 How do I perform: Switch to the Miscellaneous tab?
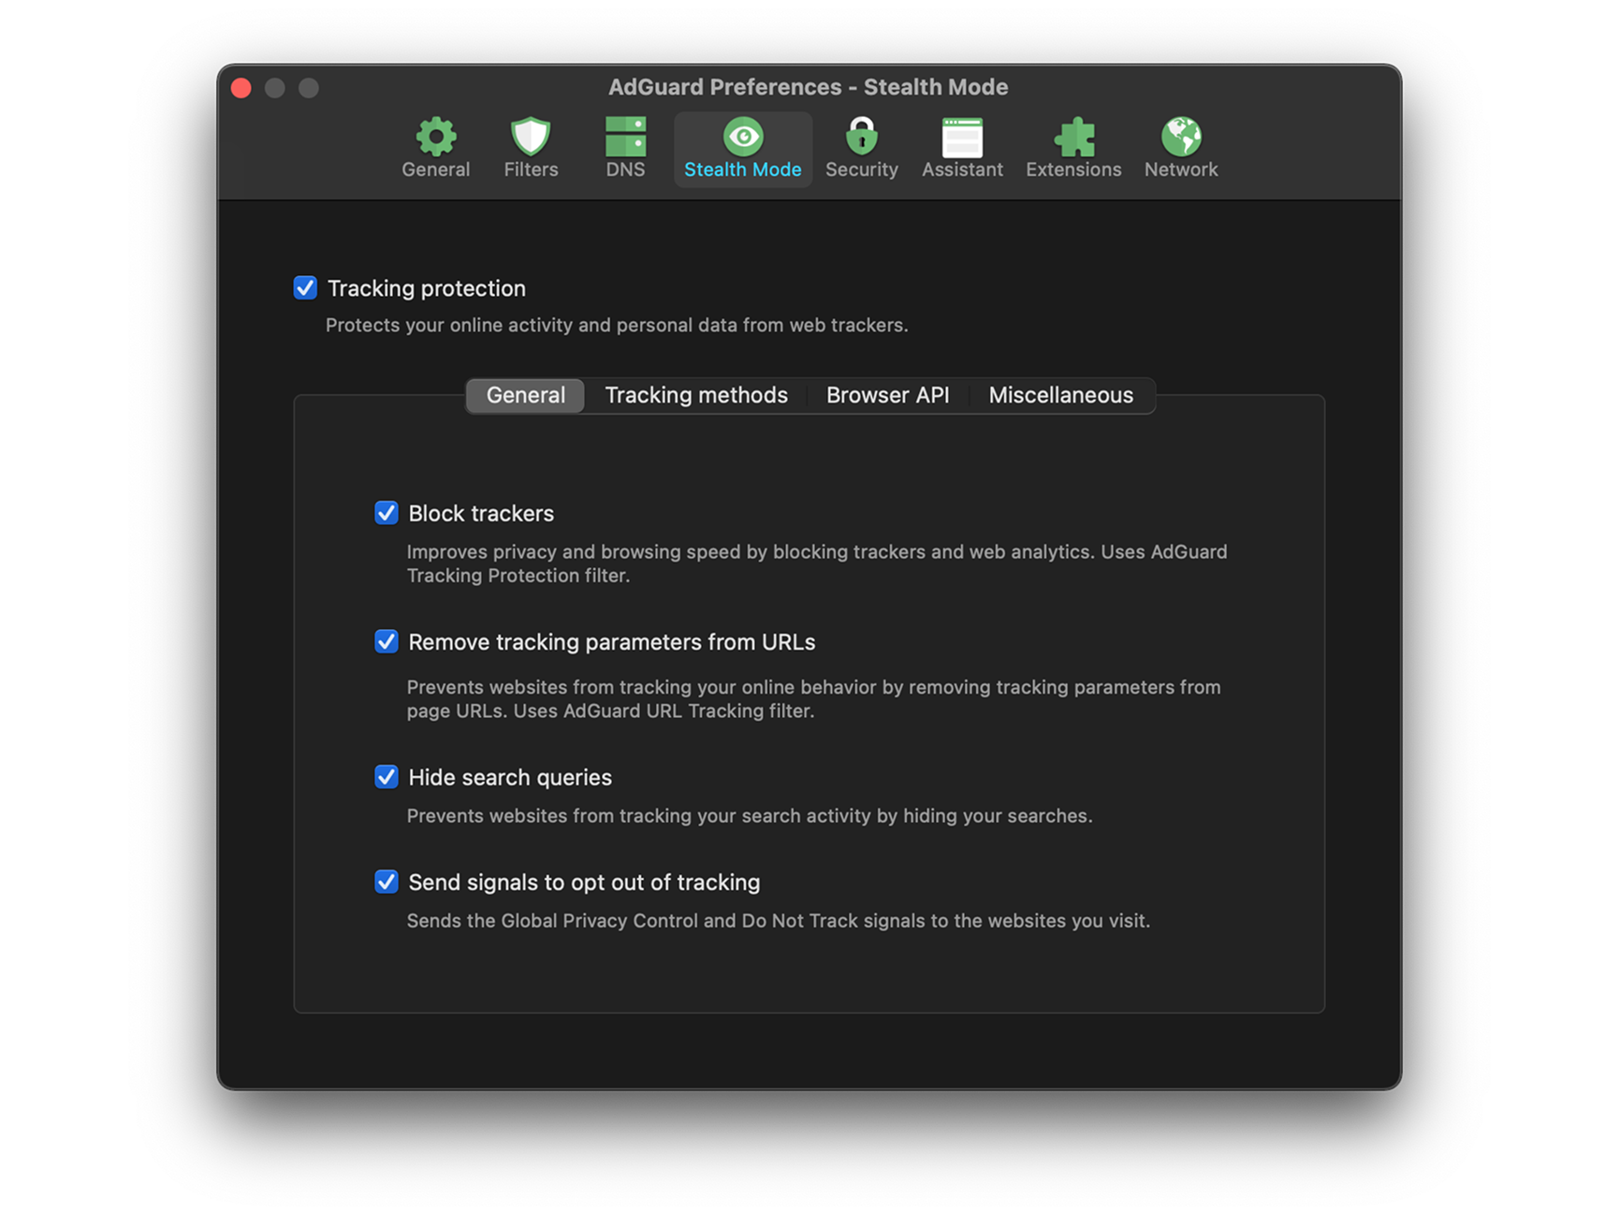tap(1060, 395)
